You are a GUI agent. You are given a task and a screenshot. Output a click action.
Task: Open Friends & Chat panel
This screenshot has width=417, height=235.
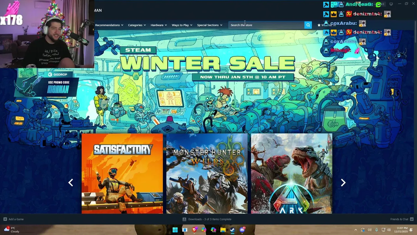coord(402,219)
